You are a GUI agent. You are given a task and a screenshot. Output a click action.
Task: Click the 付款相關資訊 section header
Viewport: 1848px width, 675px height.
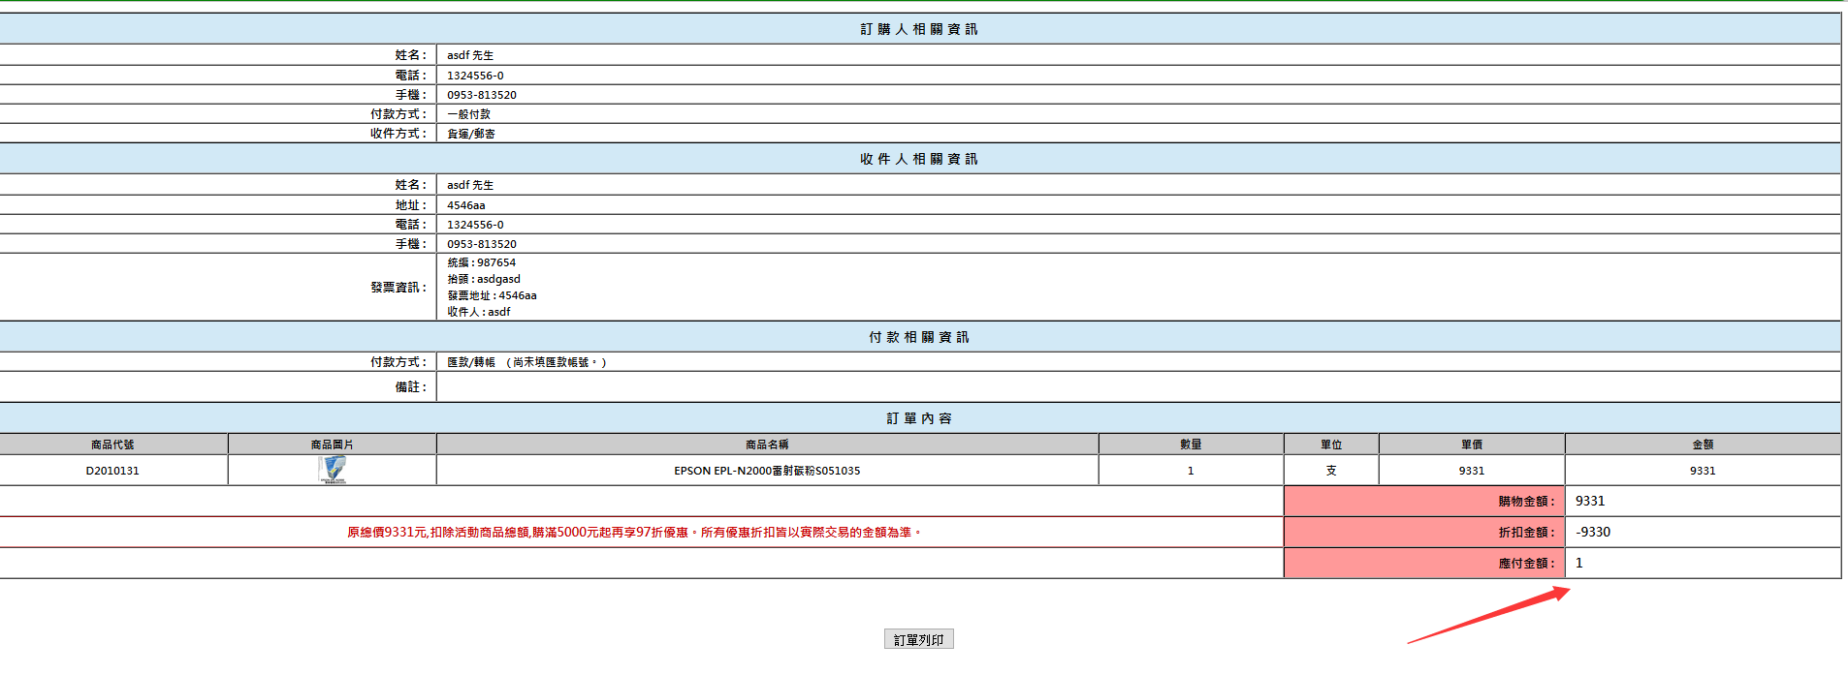(919, 337)
